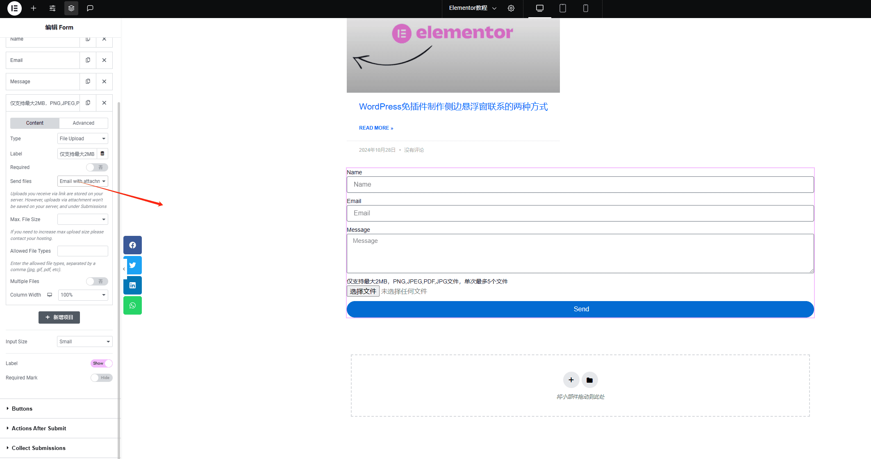Screen dimensions: 871x459
Task: Open the Column Width dropdown
Action: tap(83, 295)
